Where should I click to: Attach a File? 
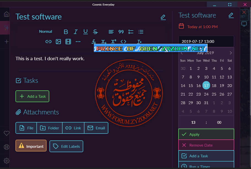(x=26, y=128)
